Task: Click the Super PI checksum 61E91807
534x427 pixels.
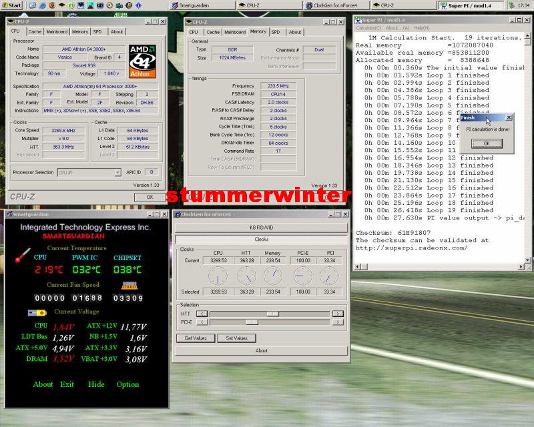Action: 414,233
